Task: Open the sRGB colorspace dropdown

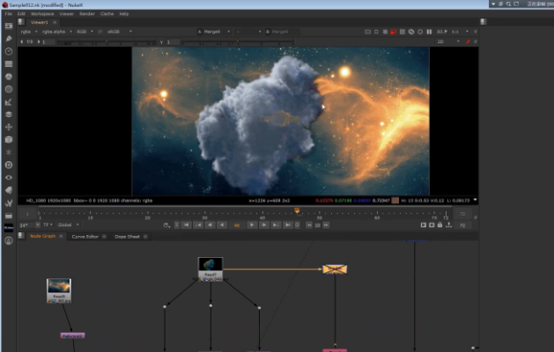Action: (x=120, y=32)
